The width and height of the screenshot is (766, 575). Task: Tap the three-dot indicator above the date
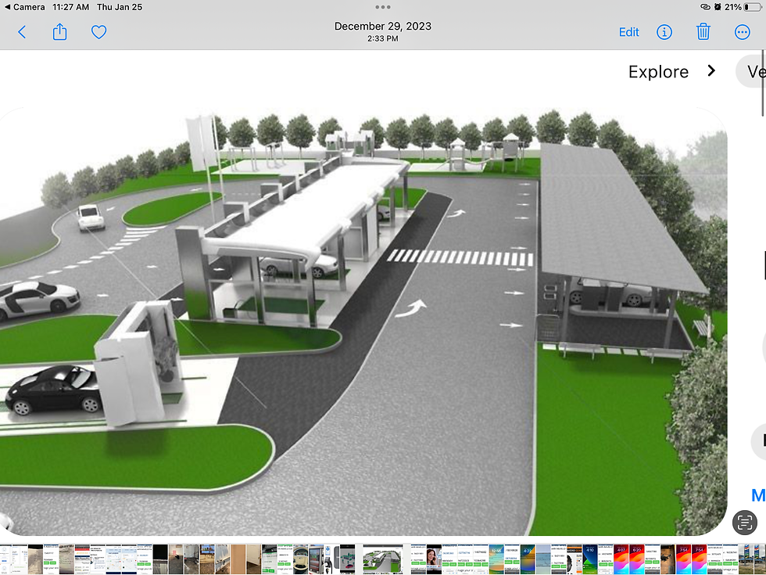pos(382,7)
